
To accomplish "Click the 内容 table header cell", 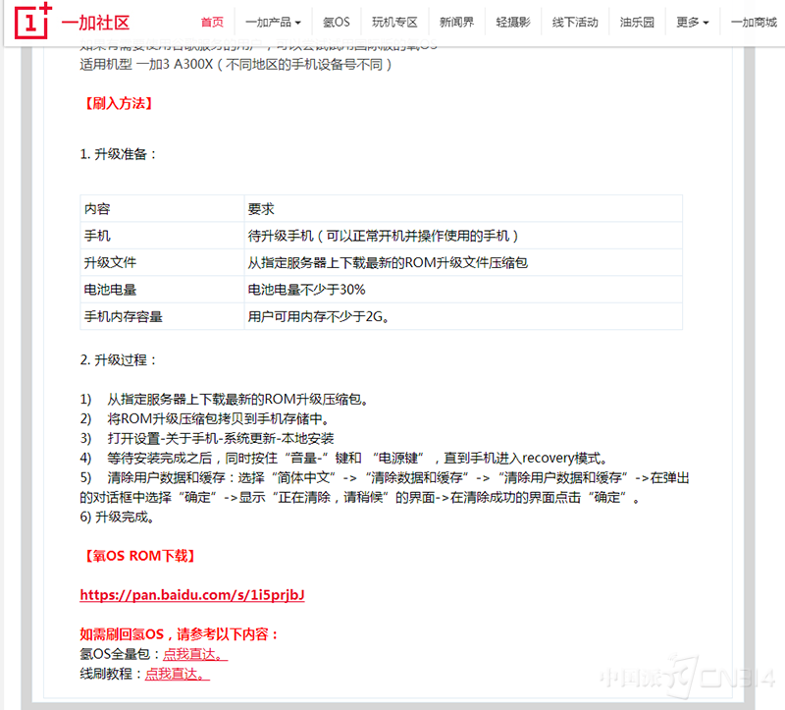I will (162, 209).
